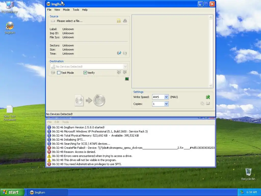Click the green Automatic Write Speed icon

[208, 97]
